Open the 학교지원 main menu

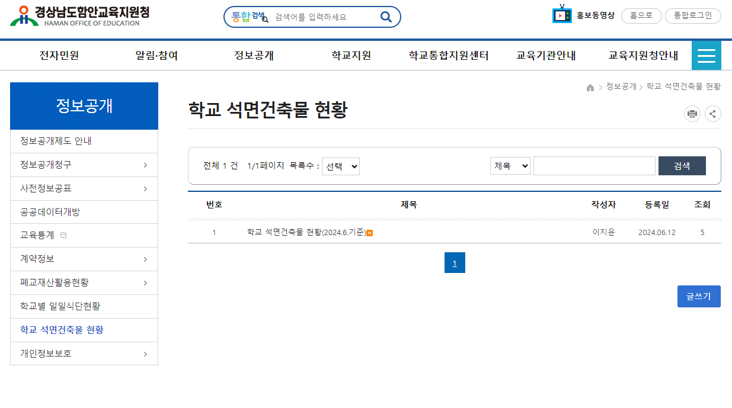351,56
